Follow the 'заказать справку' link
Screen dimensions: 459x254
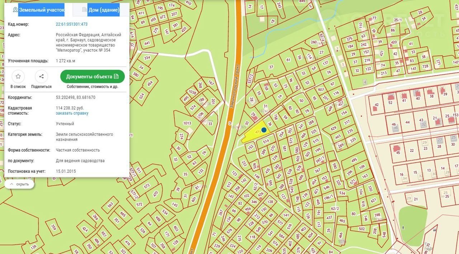[72, 113]
